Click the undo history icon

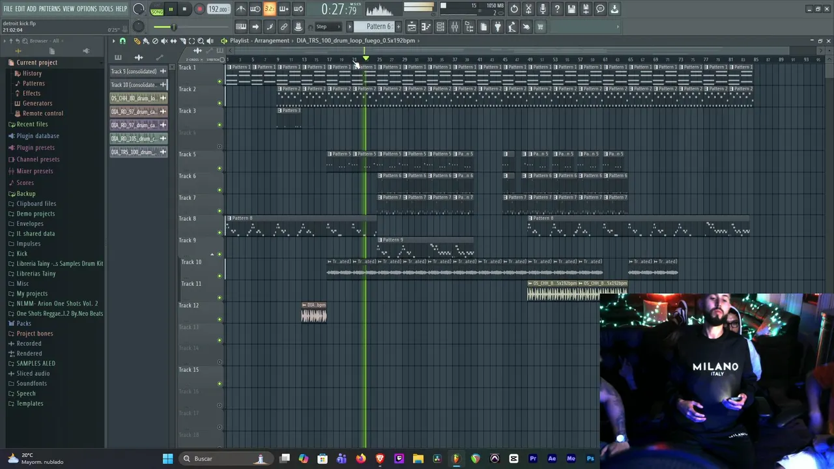click(514, 9)
